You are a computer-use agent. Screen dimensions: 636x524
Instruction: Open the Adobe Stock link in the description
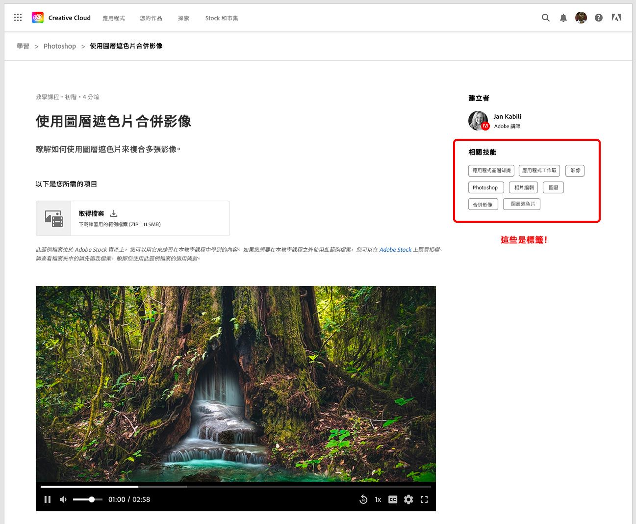pyautogui.click(x=395, y=249)
